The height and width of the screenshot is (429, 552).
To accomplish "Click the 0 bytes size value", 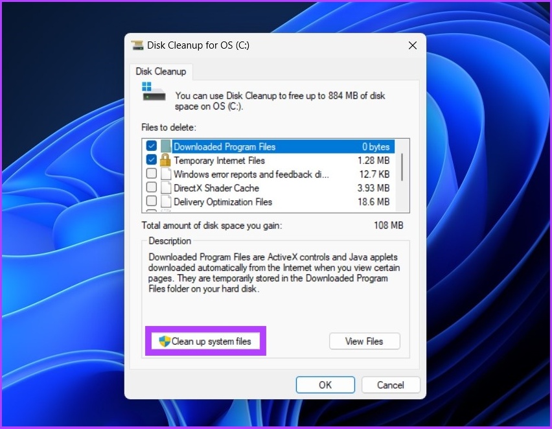I will [x=376, y=146].
